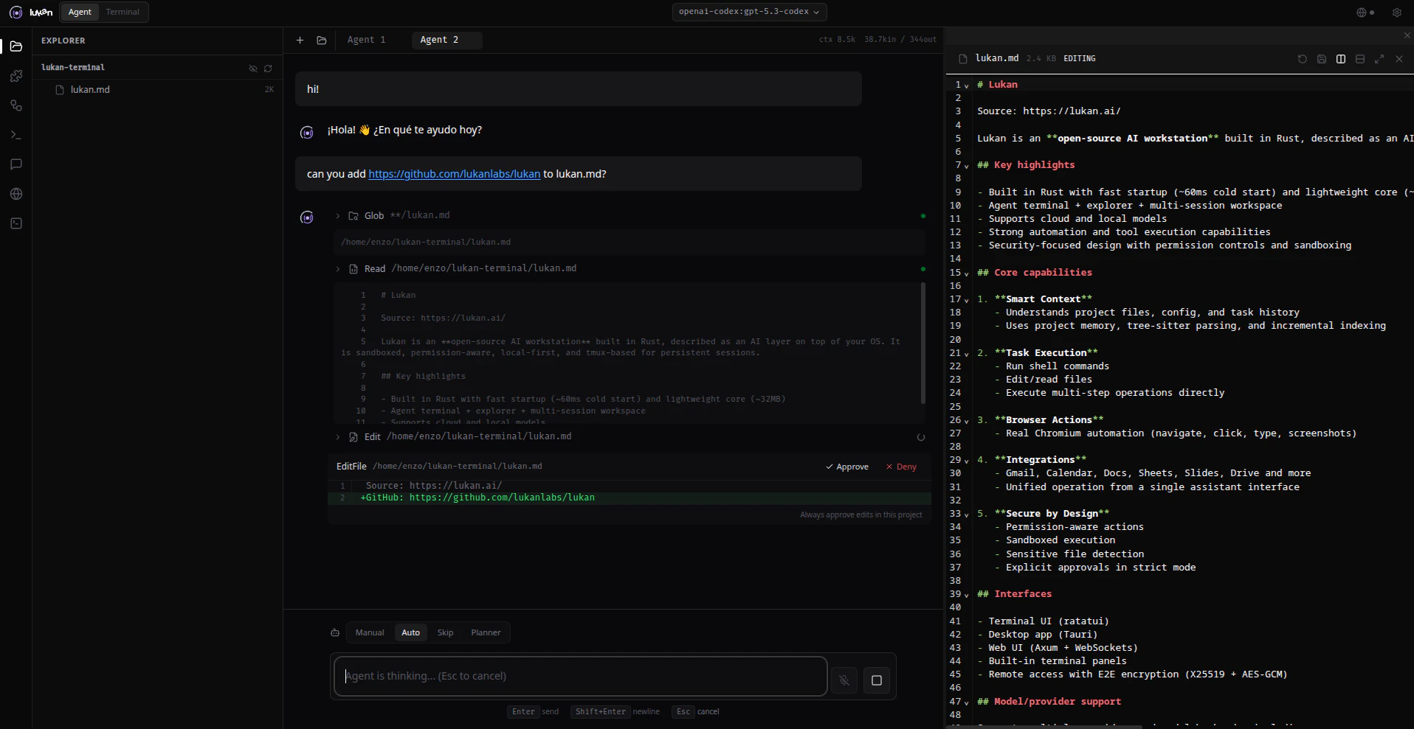1414x729 pixels.
Task: Toggle split view in the editor toolbar
Action: 1341,59
